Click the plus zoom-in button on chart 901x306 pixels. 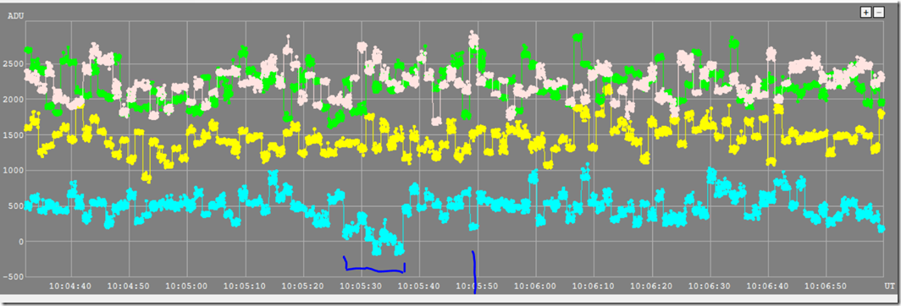pyautogui.click(x=866, y=12)
